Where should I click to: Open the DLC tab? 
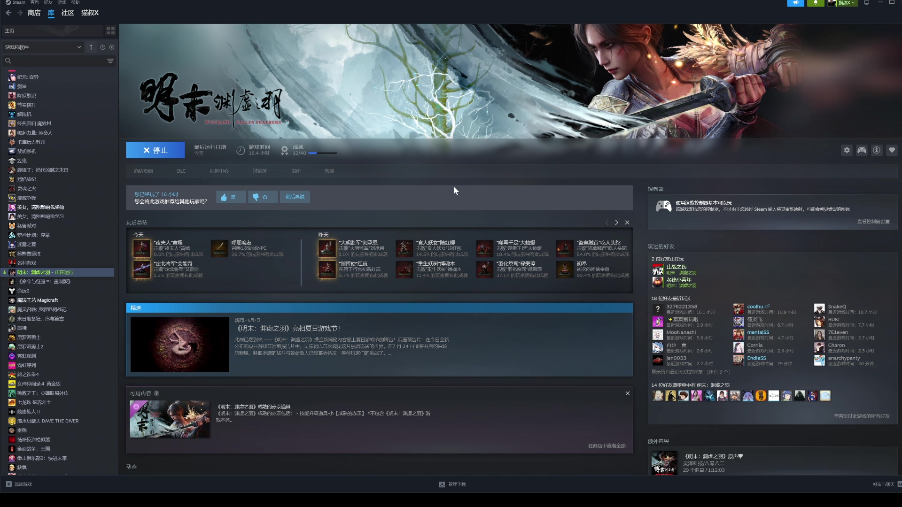pos(181,171)
